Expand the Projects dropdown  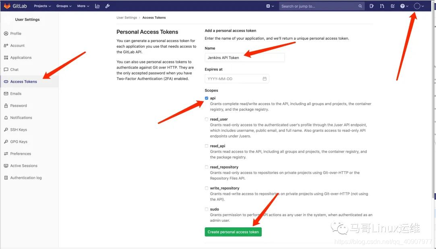coord(42,6)
